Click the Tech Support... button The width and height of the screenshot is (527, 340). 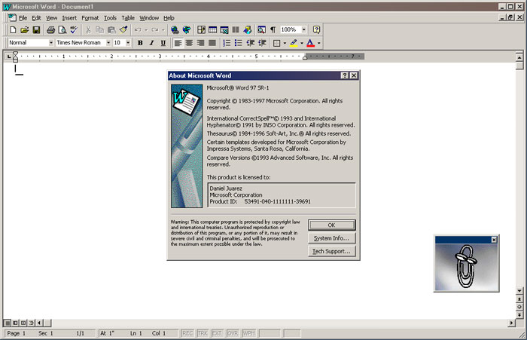pos(331,251)
